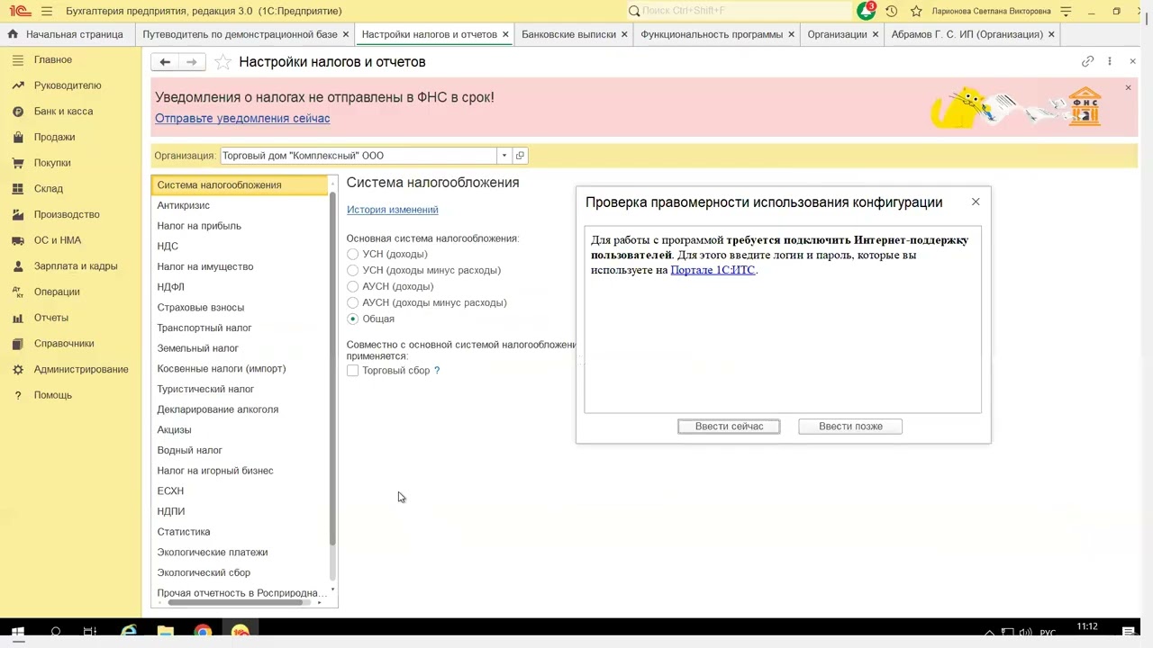Open the 1C application taskbar icon
The height and width of the screenshot is (648, 1153).
pyautogui.click(x=240, y=632)
